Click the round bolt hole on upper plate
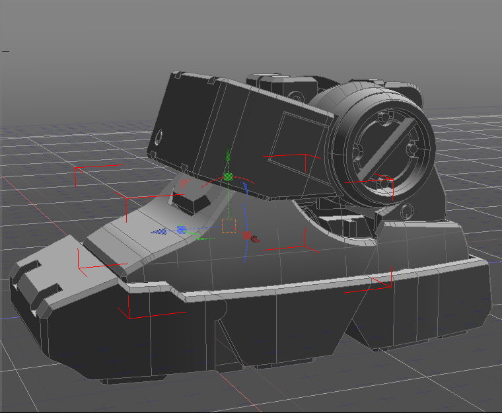This screenshot has height=413, width=502. pos(159,137)
